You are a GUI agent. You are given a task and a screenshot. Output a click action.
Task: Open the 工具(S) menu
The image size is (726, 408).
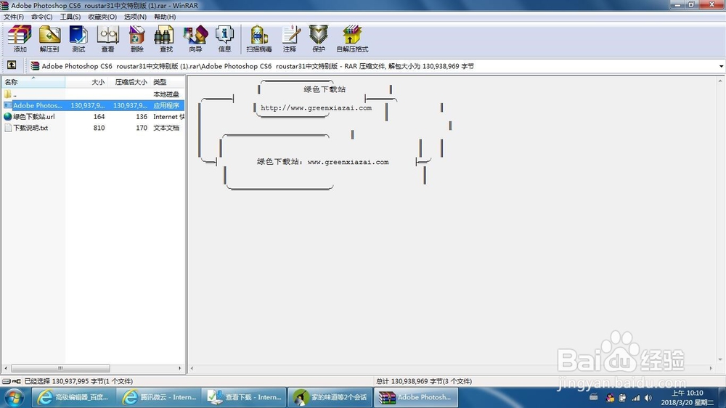pos(70,17)
